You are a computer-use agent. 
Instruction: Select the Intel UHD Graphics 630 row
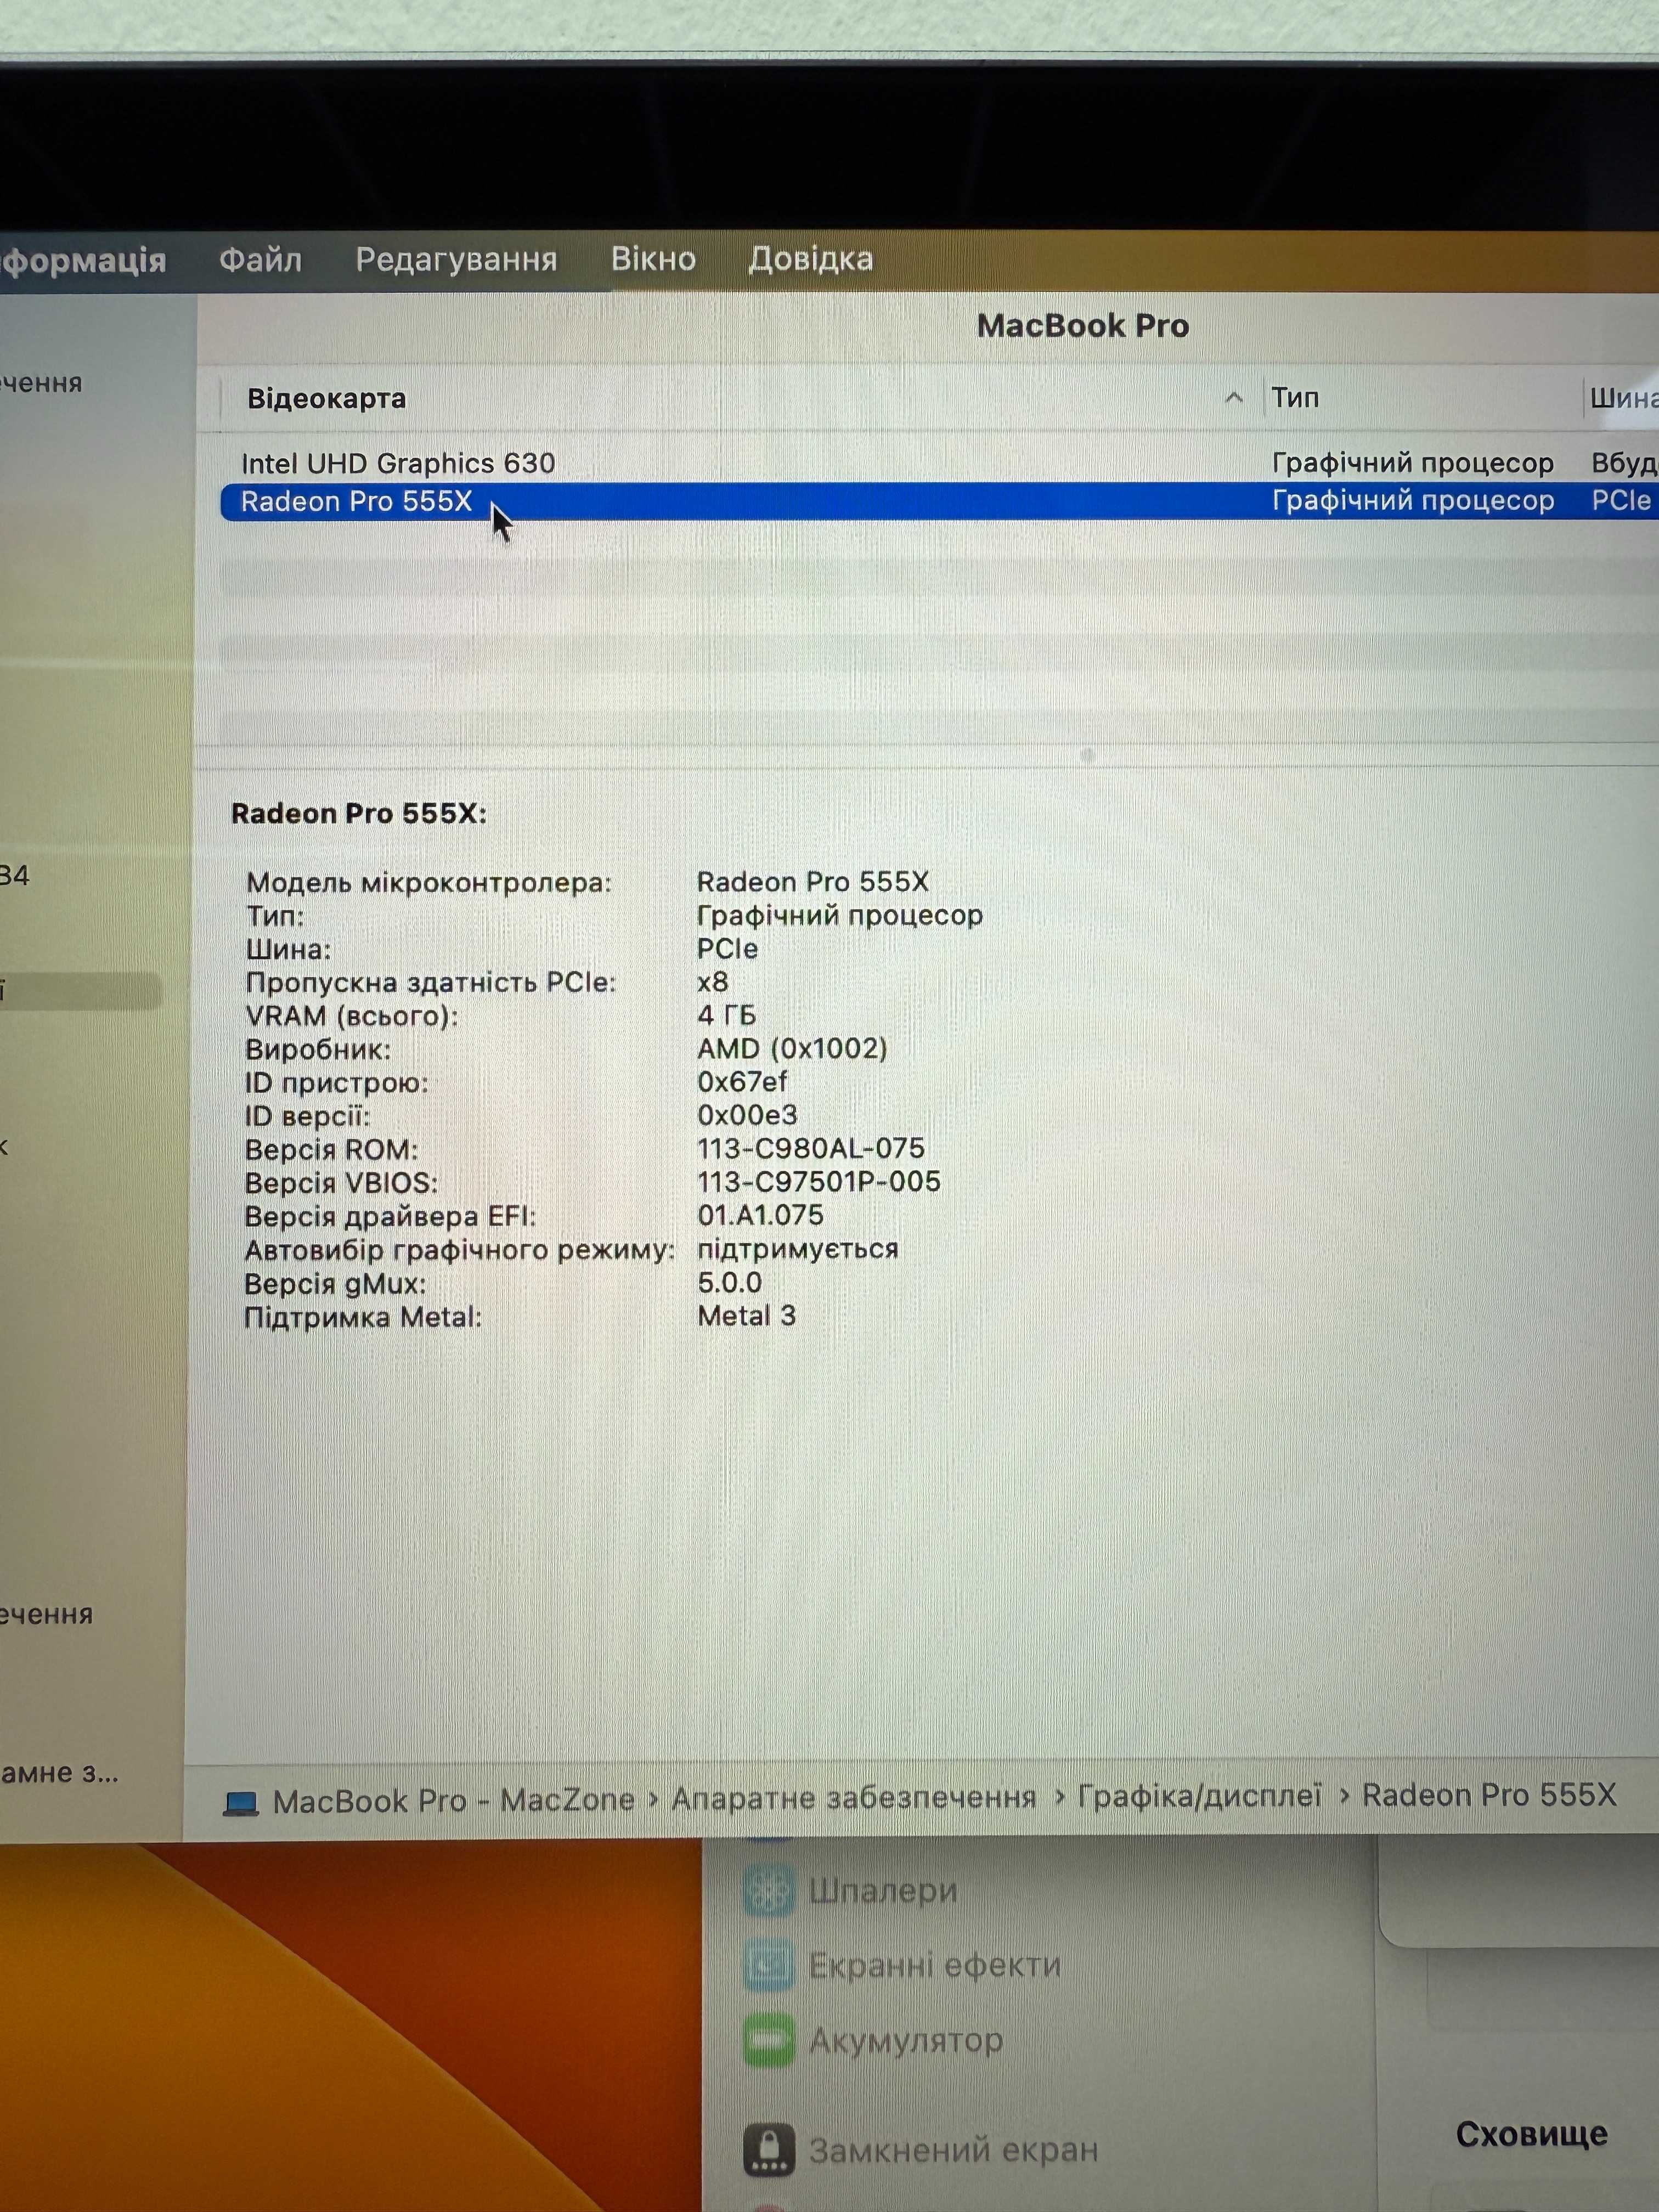coord(939,463)
